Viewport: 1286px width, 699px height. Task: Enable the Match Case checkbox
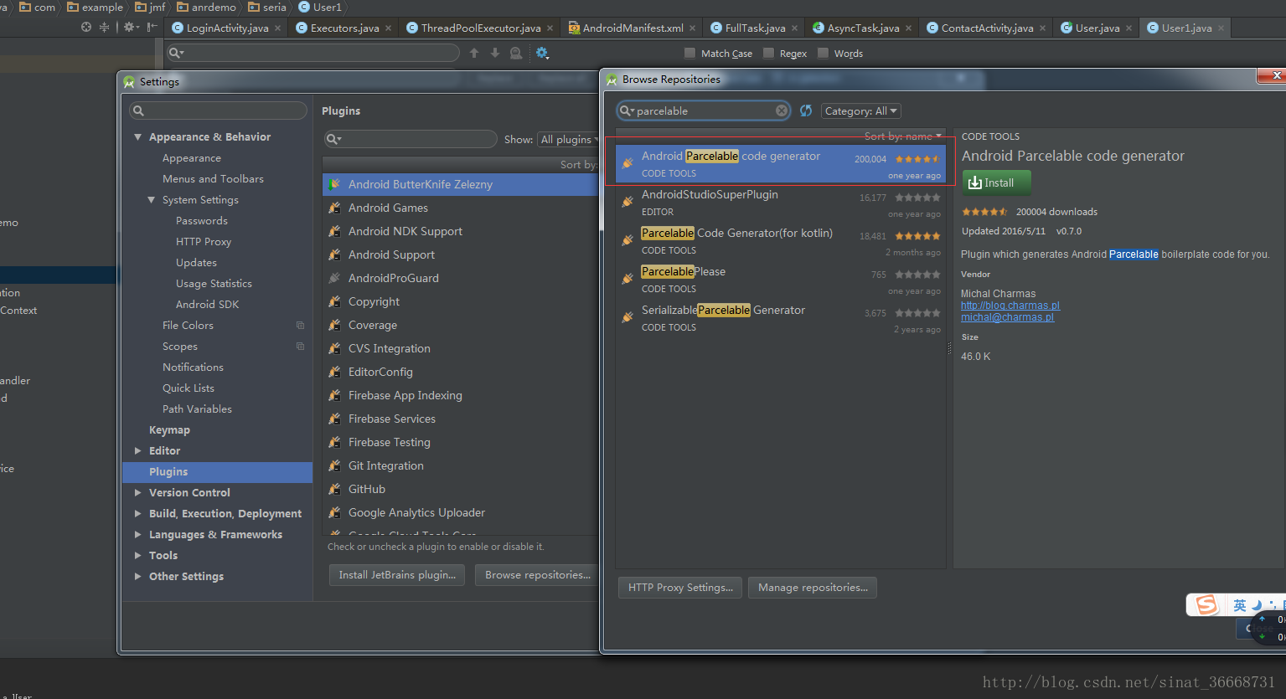point(689,53)
